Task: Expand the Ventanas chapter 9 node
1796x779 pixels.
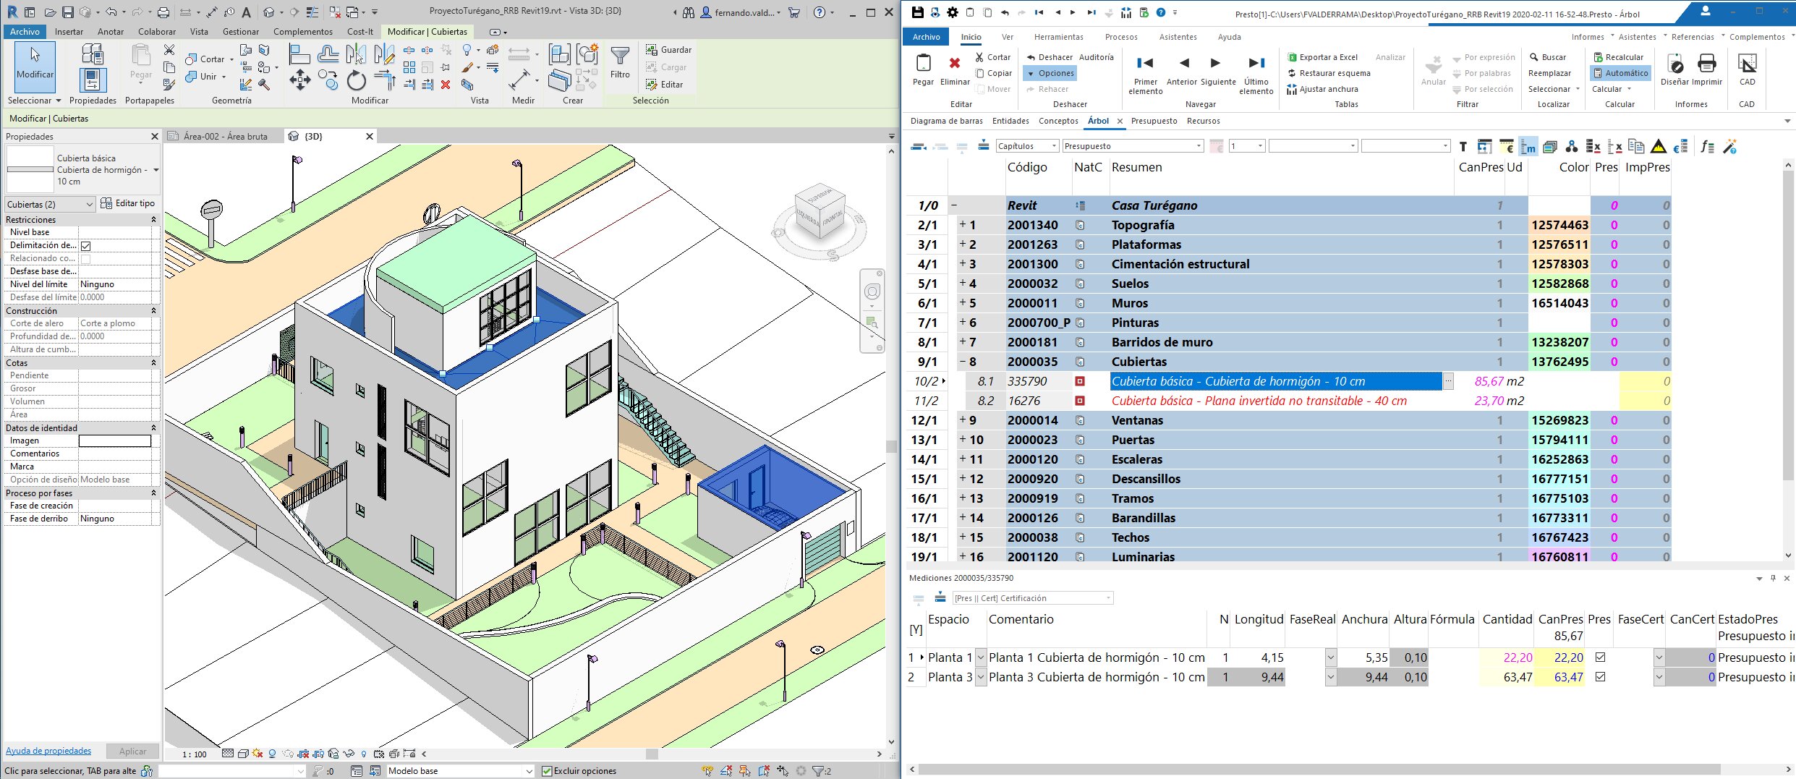Action: pyautogui.click(x=962, y=420)
